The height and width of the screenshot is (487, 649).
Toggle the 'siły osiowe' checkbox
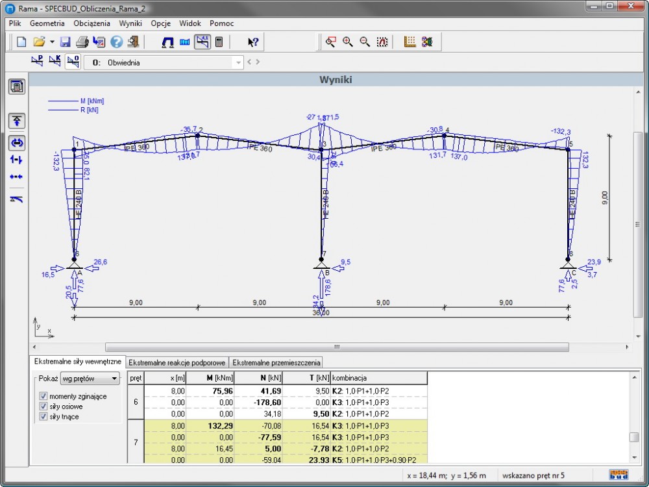[43, 406]
